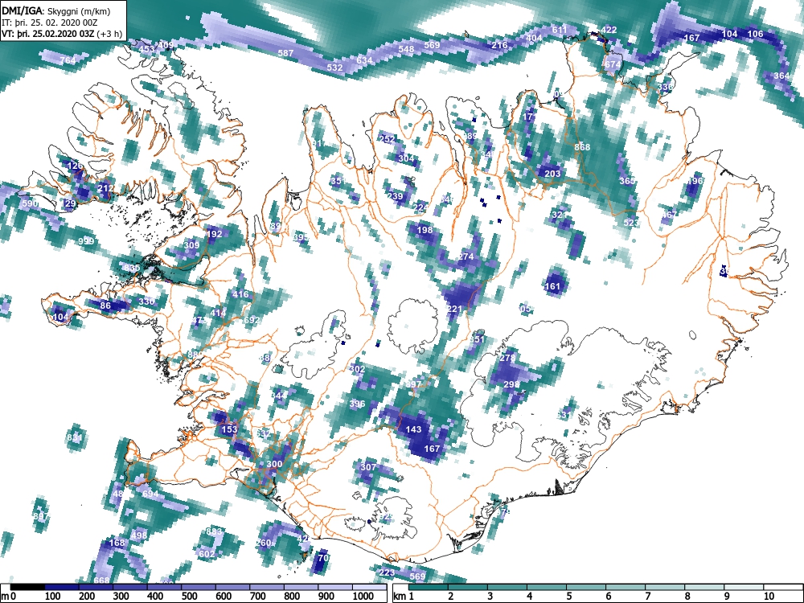
Task: Click the map value 106
Action: point(755,34)
